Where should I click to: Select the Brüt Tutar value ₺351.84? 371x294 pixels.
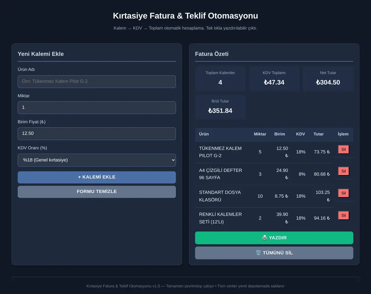(x=220, y=111)
